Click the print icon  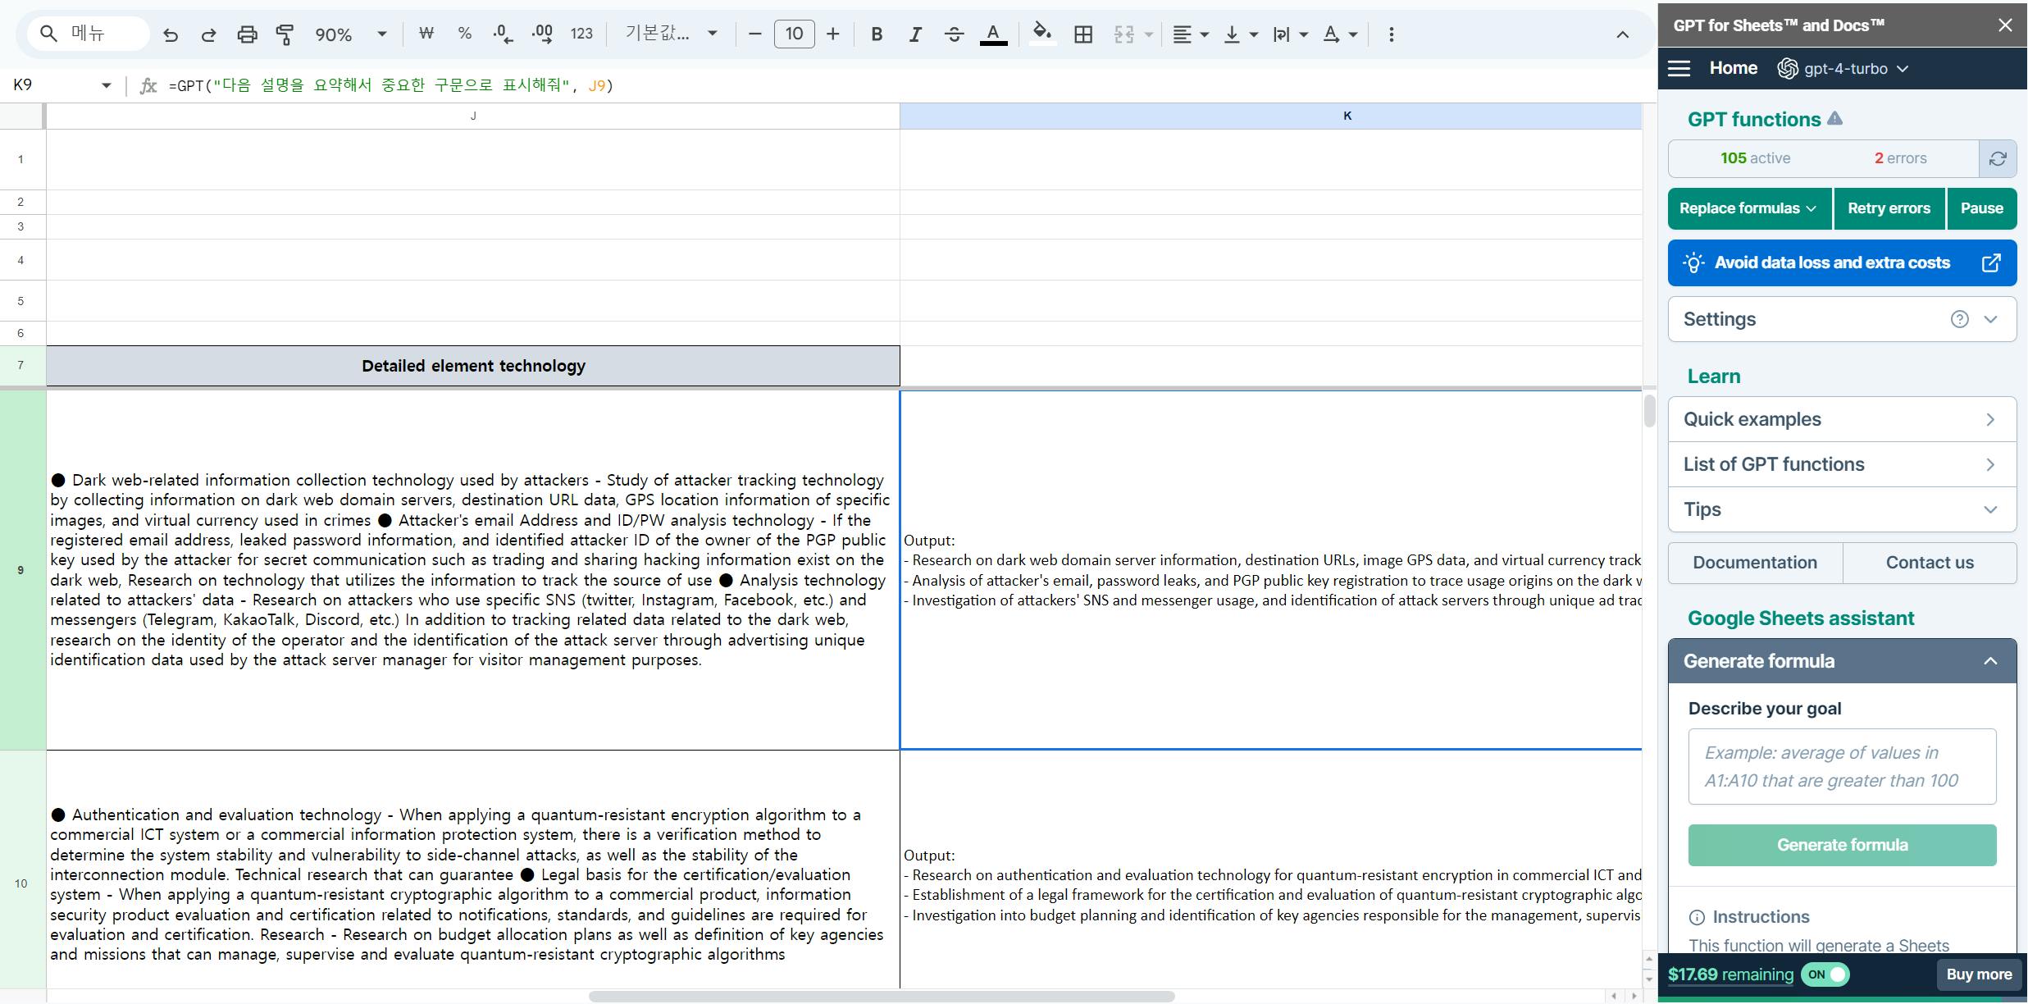247,34
